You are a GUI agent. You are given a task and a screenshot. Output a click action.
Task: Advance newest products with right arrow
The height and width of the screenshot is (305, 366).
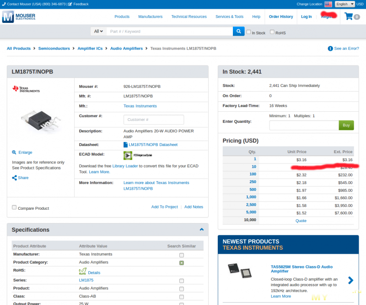(x=350, y=280)
